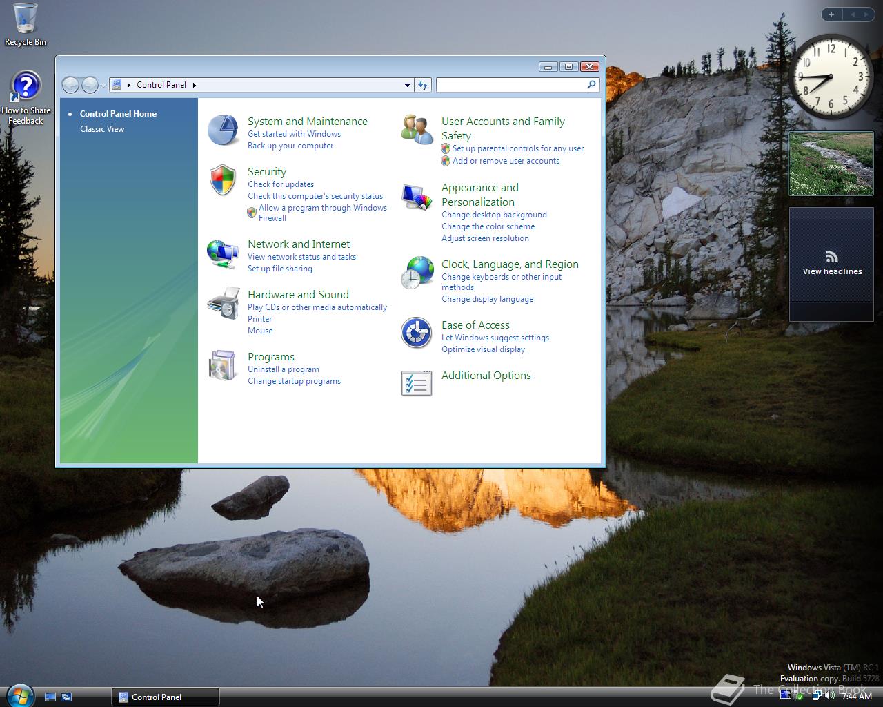The image size is (883, 707).
Task: Click Change startup programs
Action: click(x=294, y=381)
